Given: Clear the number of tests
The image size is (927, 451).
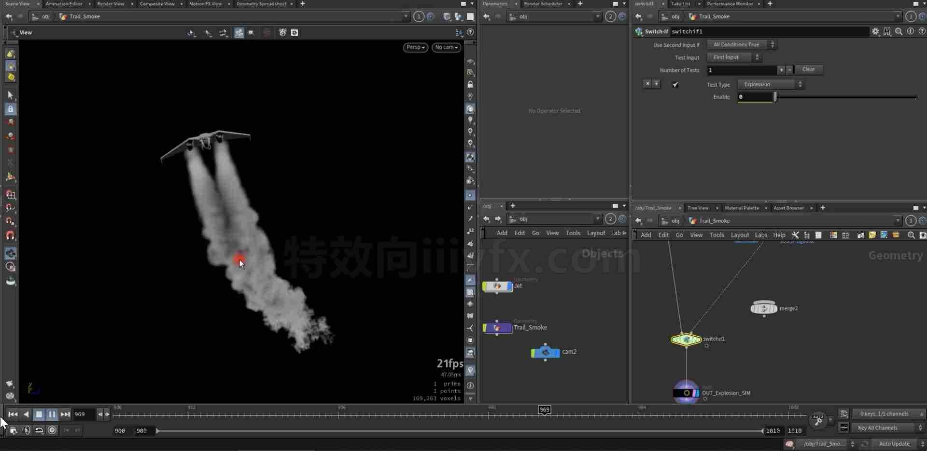Looking at the screenshot, I should click(808, 70).
